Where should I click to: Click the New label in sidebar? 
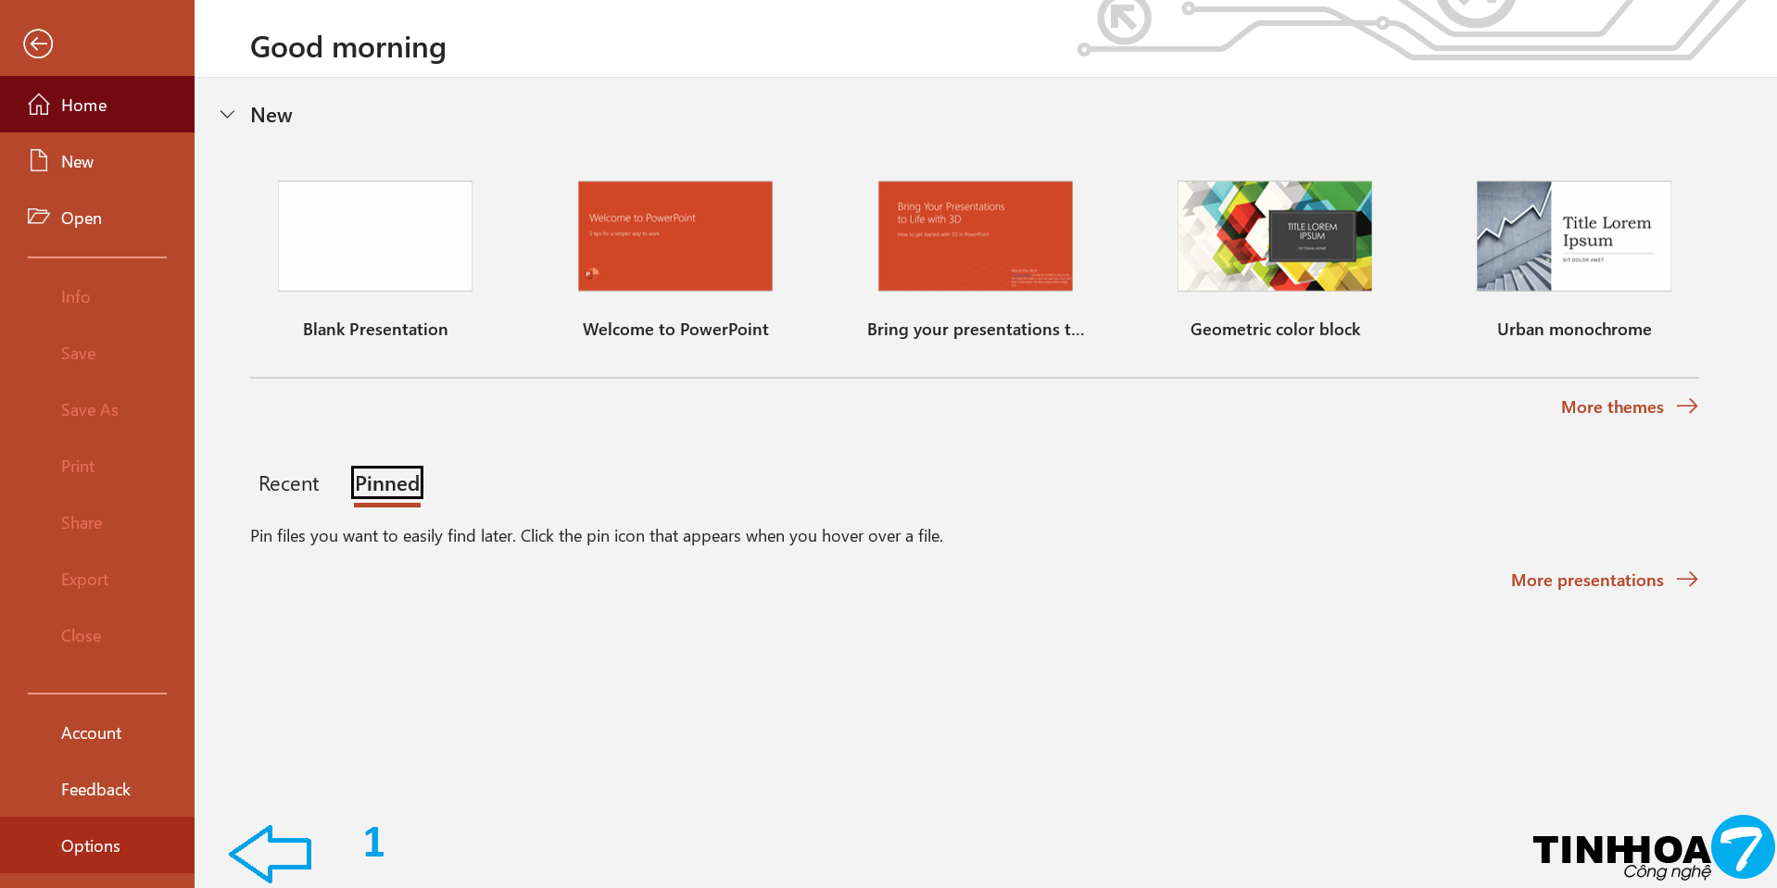78,161
